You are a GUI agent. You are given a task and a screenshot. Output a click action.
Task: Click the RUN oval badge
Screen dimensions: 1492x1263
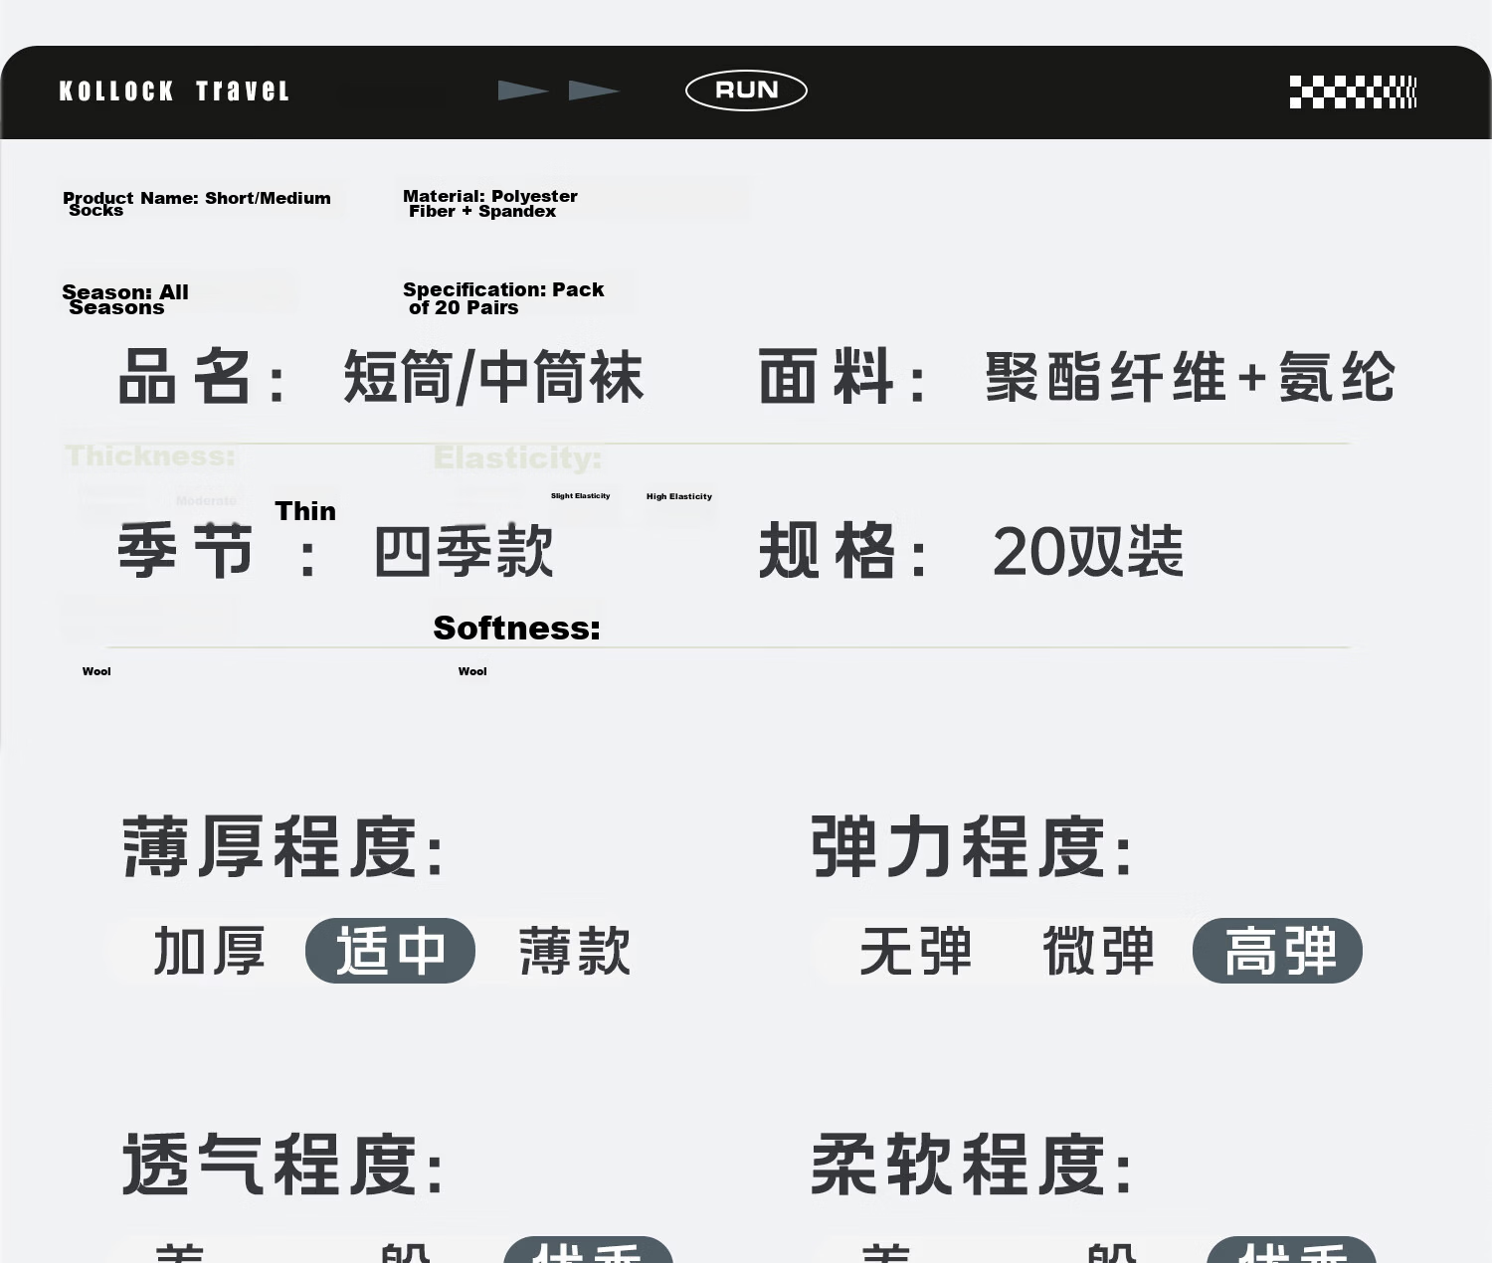746,90
